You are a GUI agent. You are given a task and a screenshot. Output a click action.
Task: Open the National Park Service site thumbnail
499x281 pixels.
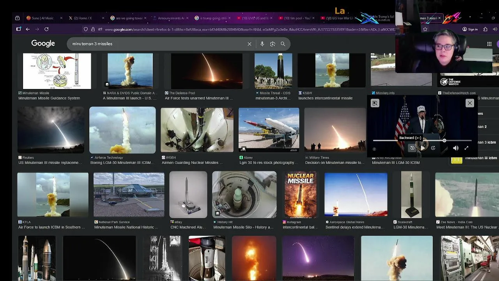(x=129, y=195)
